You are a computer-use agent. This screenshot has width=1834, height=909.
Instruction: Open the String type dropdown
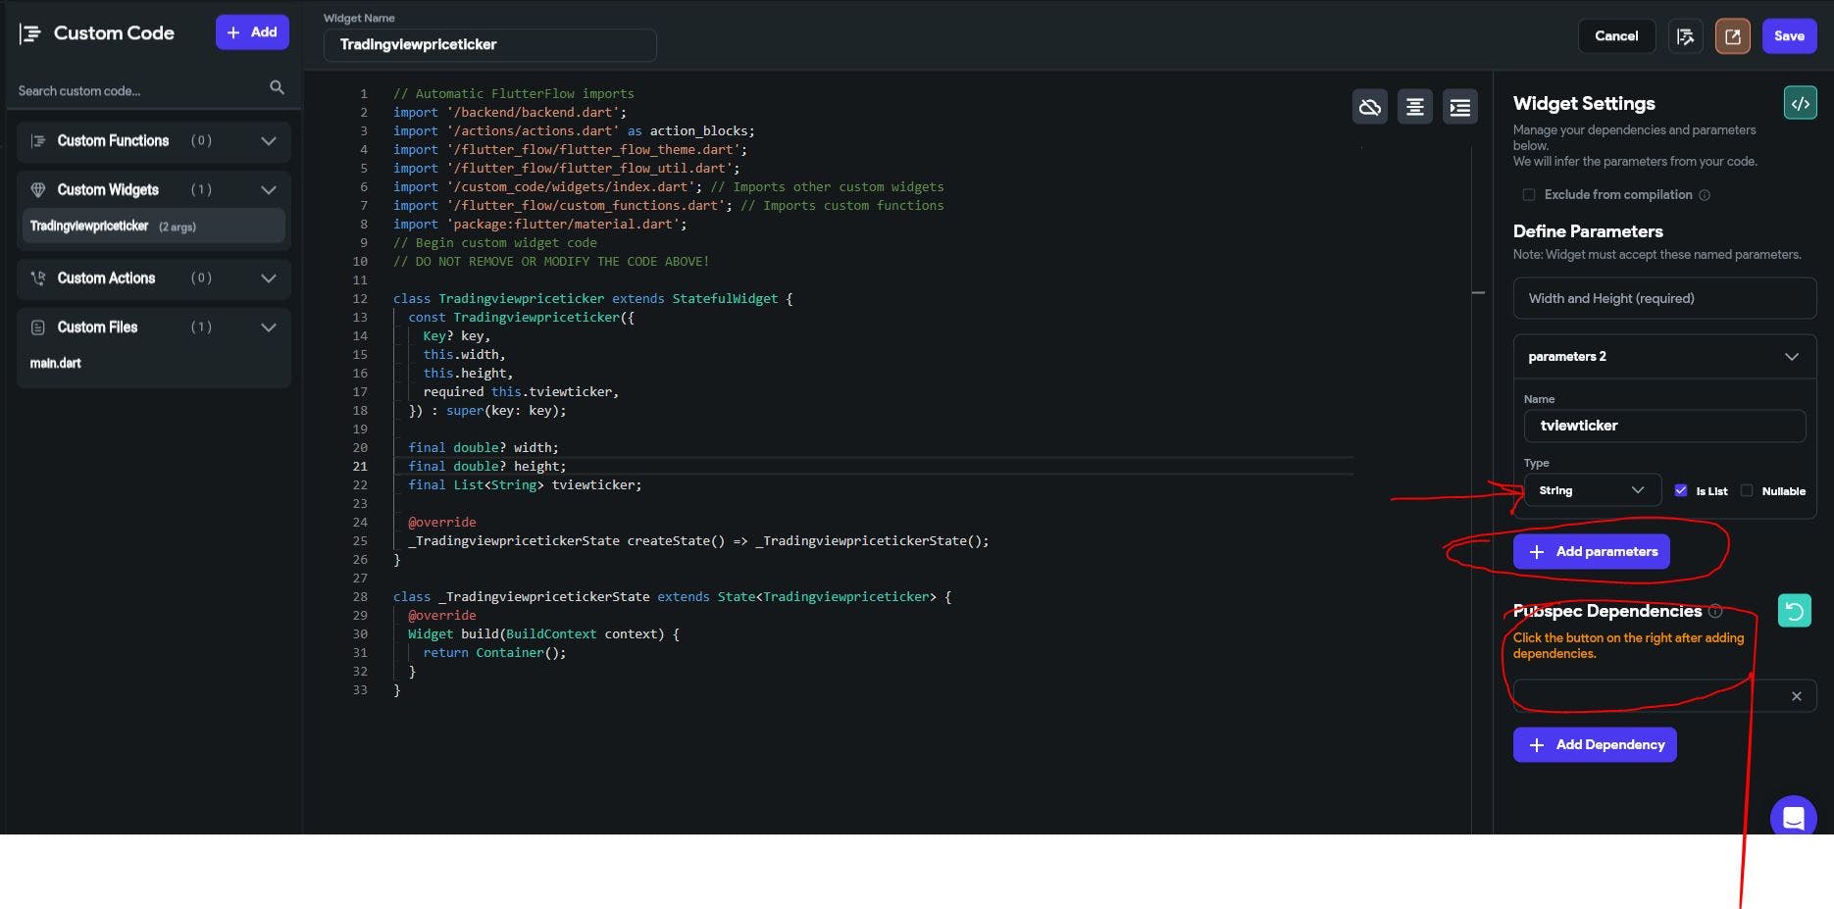pyautogui.click(x=1591, y=490)
